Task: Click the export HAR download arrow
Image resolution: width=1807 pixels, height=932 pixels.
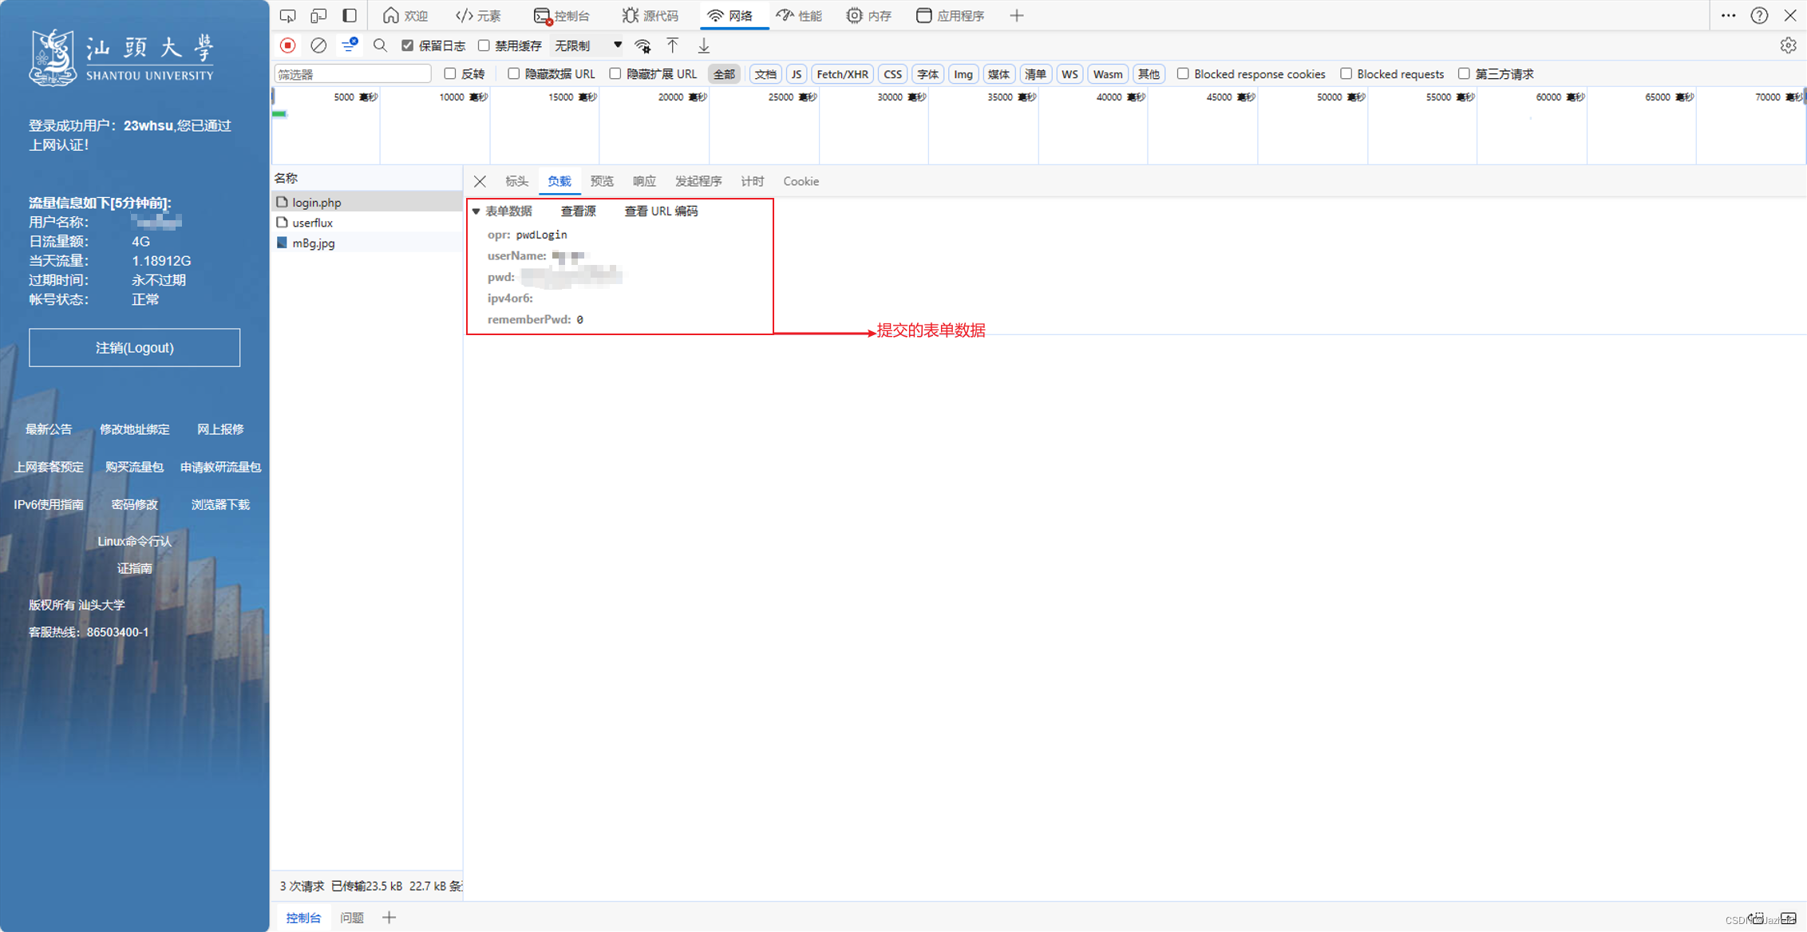Action: click(x=703, y=45)
